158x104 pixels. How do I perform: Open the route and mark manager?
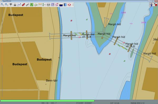coord(52,5)
